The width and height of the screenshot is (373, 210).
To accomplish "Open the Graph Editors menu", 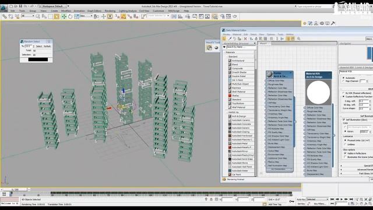I will 94,11.
